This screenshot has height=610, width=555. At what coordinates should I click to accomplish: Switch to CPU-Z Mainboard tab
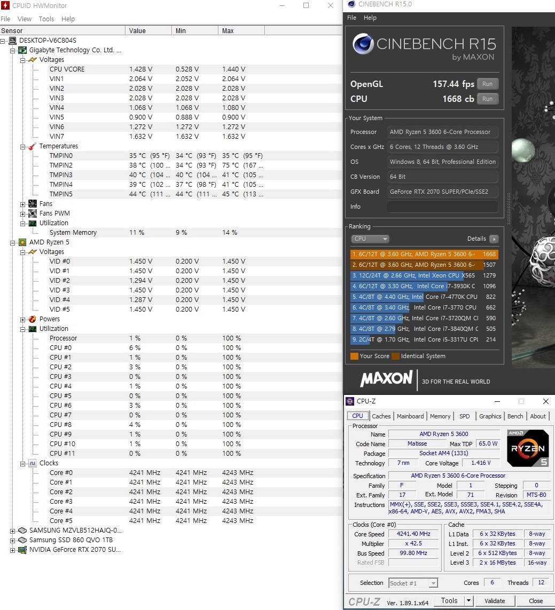[x=410, y=416]
